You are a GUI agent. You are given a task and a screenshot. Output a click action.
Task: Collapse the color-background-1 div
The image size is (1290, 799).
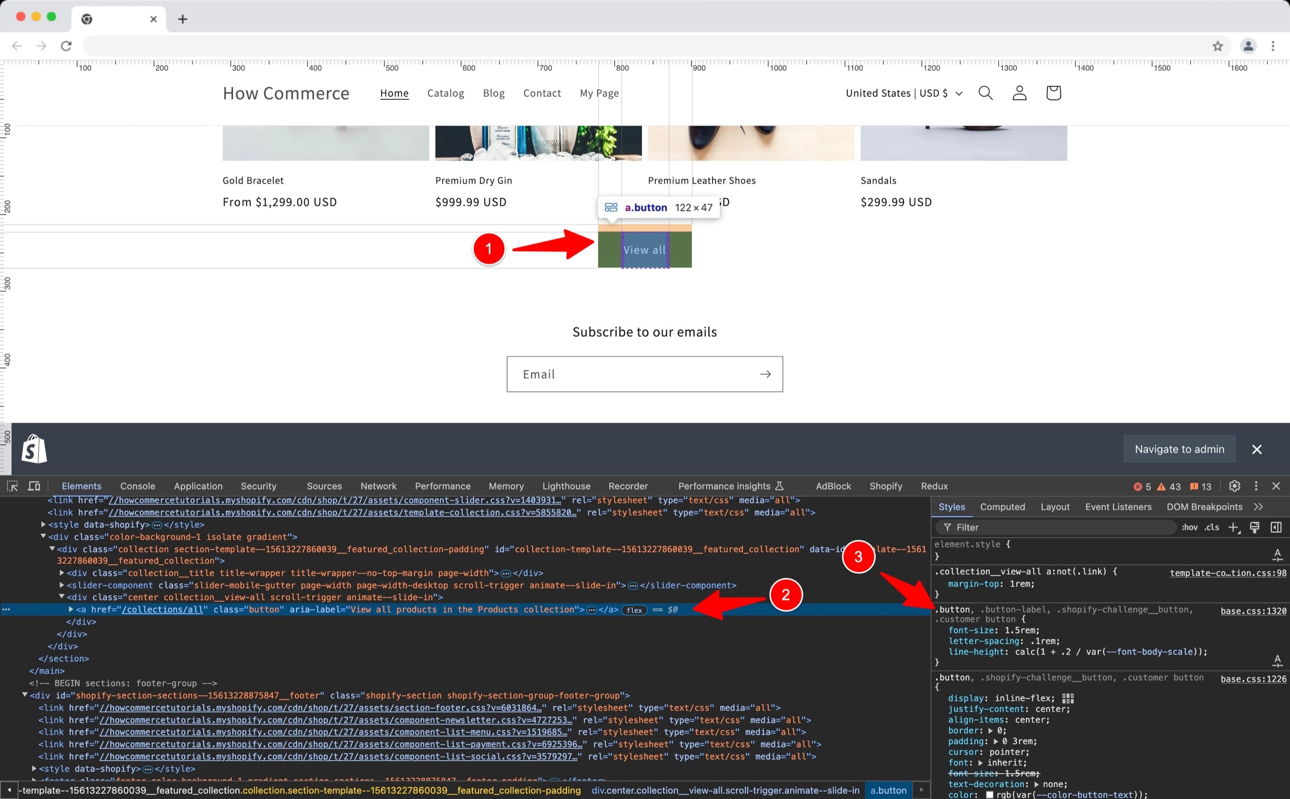click(43, 537)
